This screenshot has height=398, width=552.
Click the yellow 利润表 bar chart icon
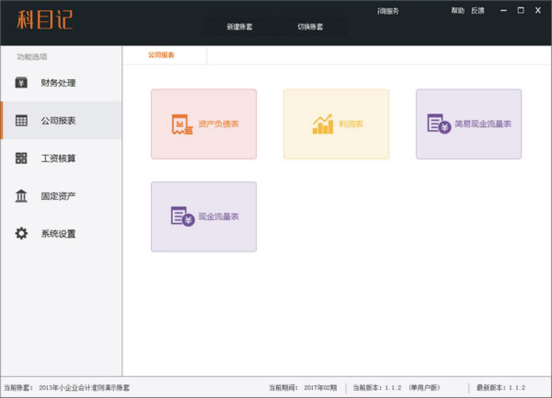[322, 124]
